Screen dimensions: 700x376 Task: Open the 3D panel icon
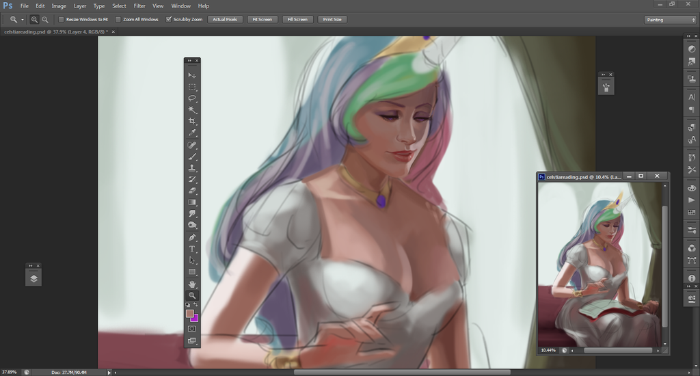click(692, 298)
